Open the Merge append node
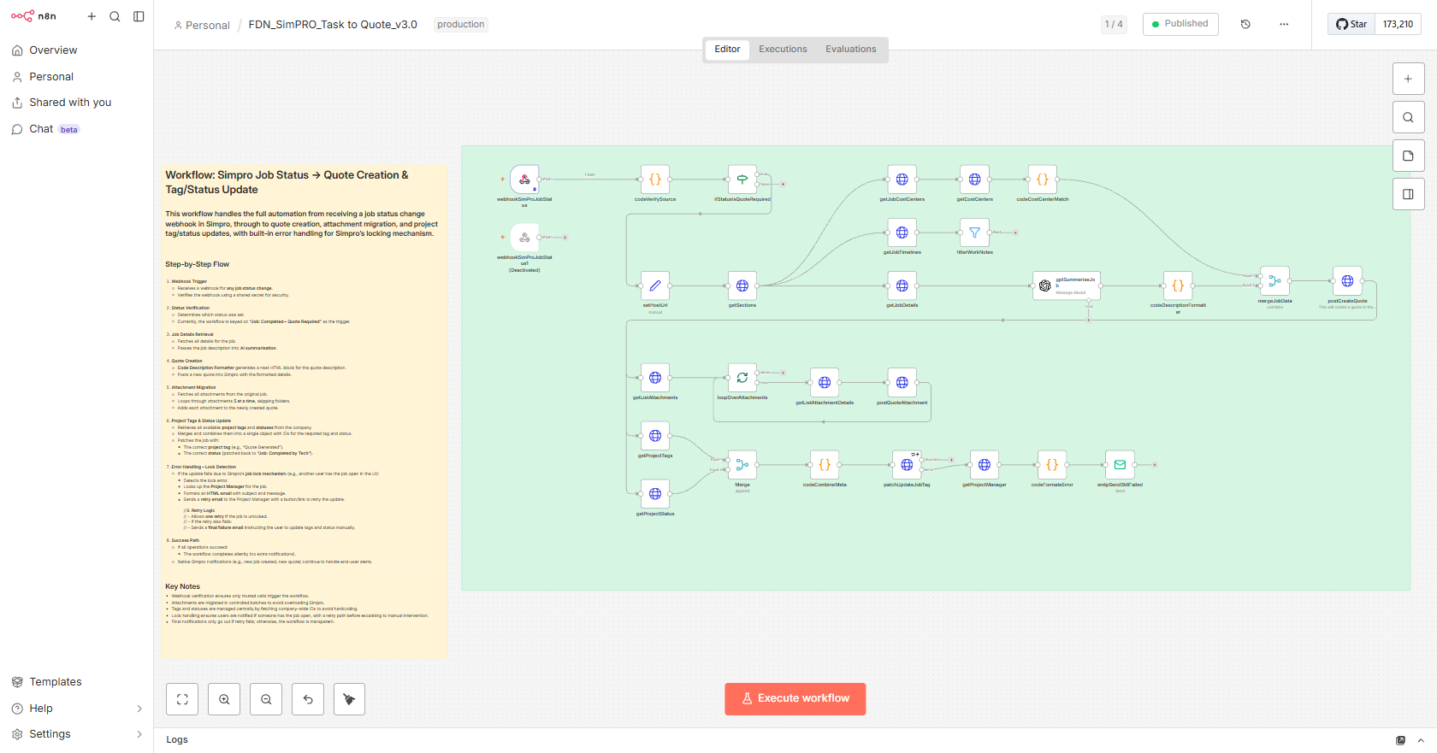 tap(742, 465)
